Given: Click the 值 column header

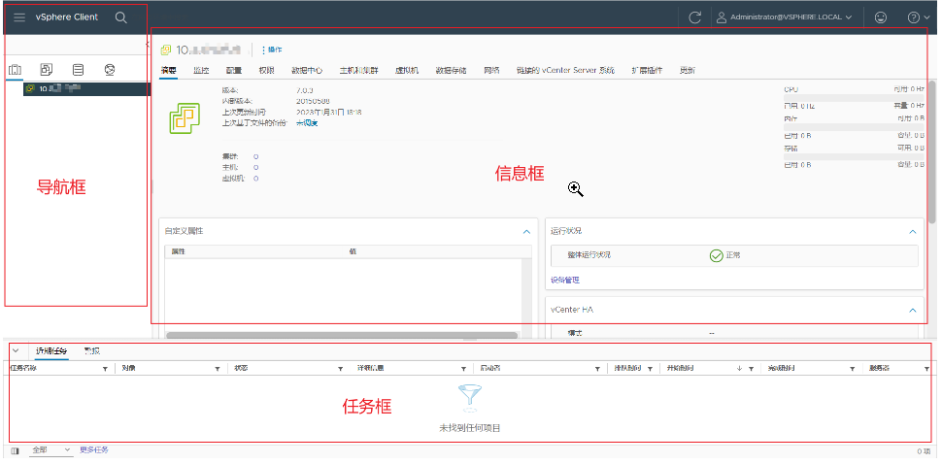Looking at the screenshot, I should point(353,251).
